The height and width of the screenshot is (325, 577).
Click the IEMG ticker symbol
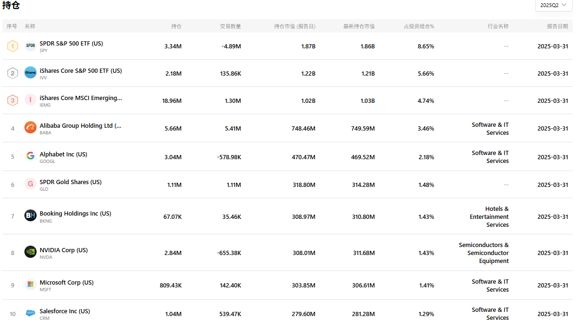click(45, 105)
